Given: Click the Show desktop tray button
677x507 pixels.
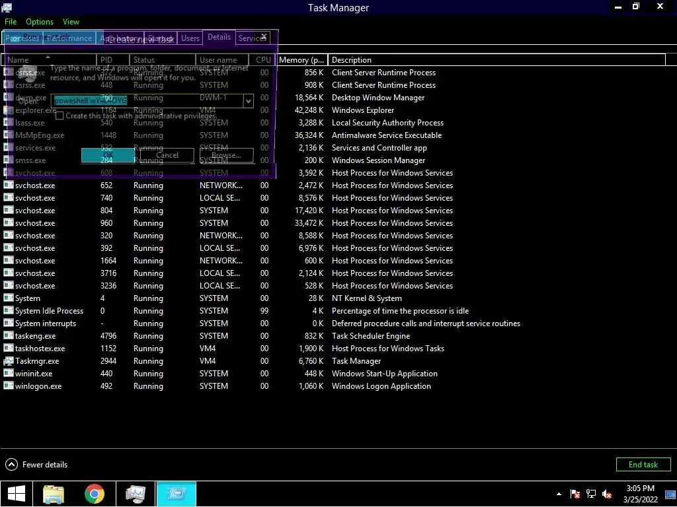Looking at the screenshot, I should pos(670,494).
